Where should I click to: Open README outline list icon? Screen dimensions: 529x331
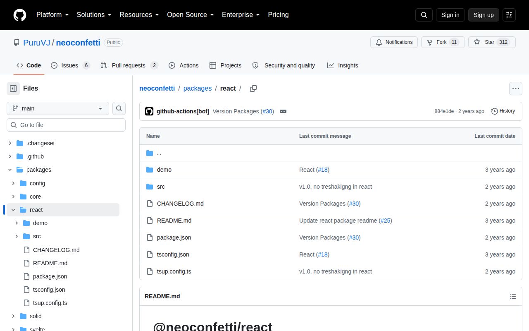pyautogui.click(x=513, y=296)
